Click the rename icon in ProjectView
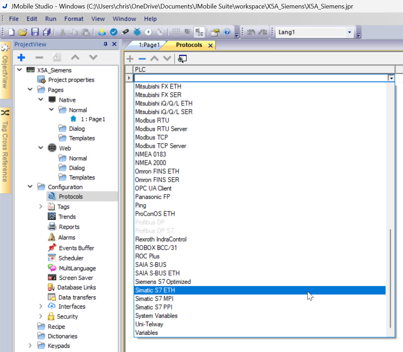The height and width of the screenshot is (352, 403). pyautogui.click(x=57, y=57)
